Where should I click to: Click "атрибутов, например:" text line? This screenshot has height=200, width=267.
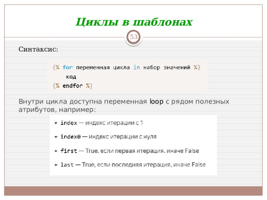pyautogui.click(x=57, y=110)
